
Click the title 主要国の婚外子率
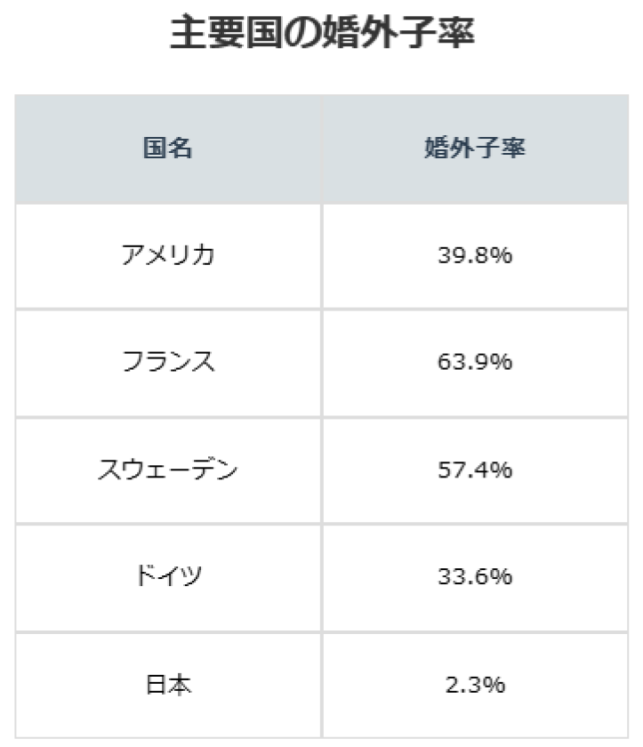(x=322, y=32)
